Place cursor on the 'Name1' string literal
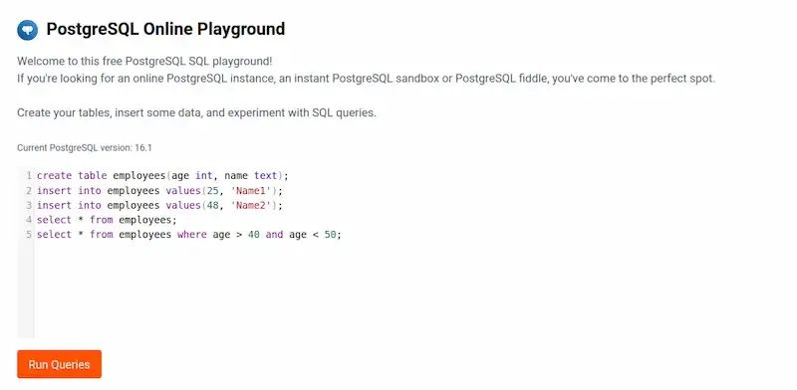 click(251, 191)
